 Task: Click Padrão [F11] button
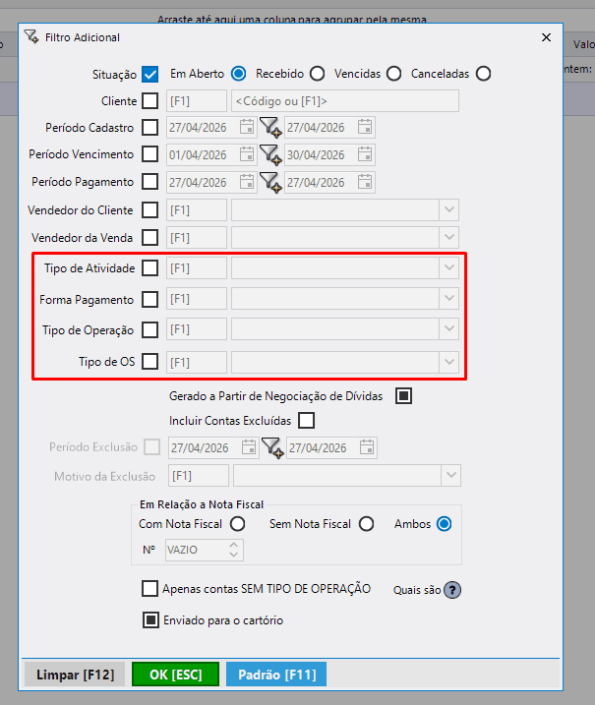pos(276,675)
